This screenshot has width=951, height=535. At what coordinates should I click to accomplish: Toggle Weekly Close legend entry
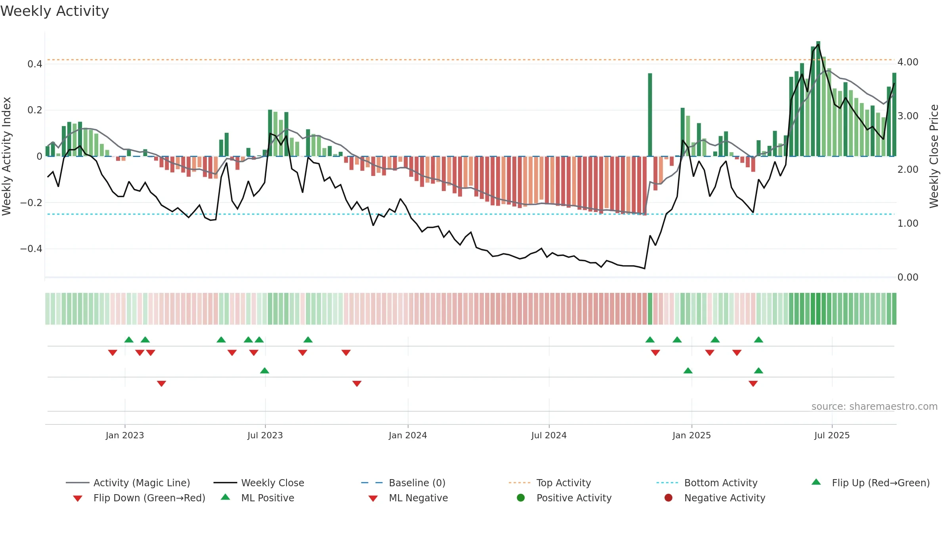259,483
